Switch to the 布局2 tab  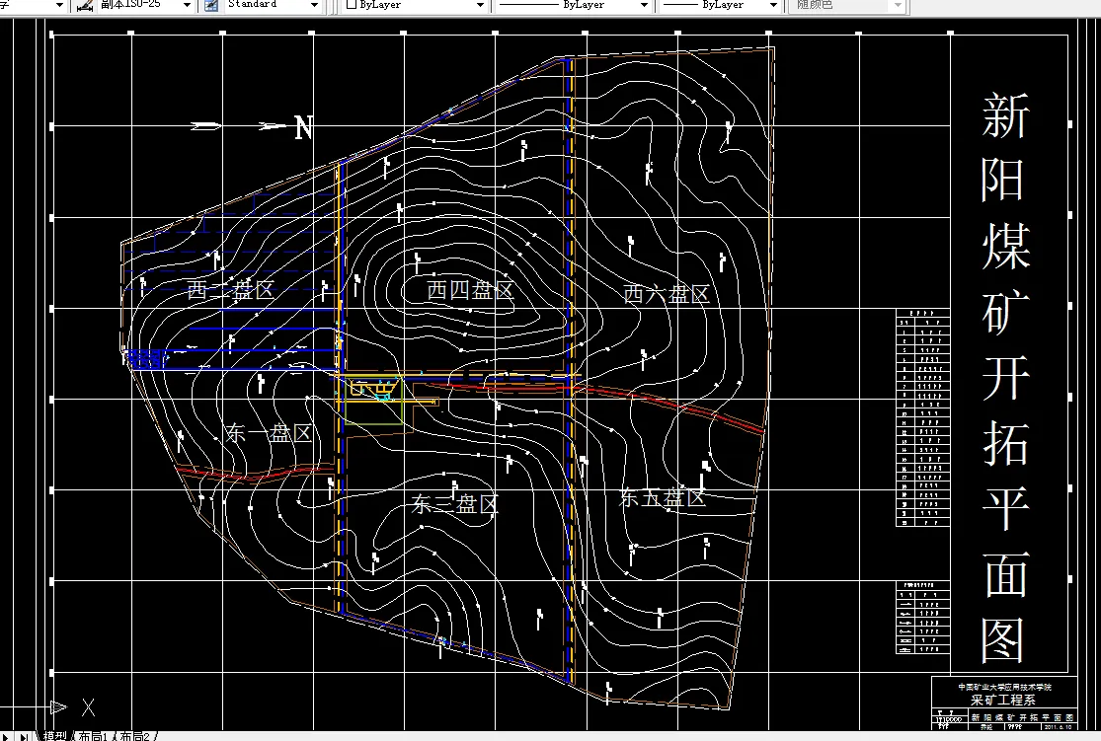coord(135,737)
